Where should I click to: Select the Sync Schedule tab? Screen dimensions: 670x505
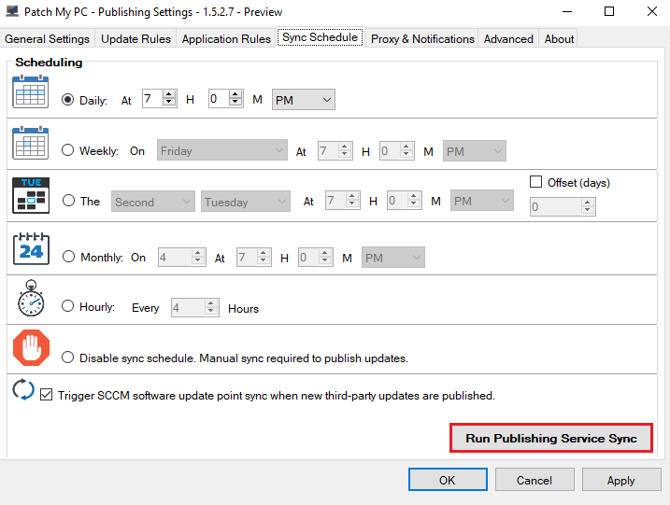point(320,37)
